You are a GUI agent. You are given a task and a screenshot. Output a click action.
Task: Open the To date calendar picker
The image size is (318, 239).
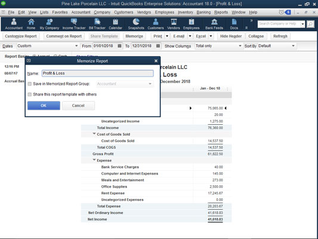tap(158, 46)
